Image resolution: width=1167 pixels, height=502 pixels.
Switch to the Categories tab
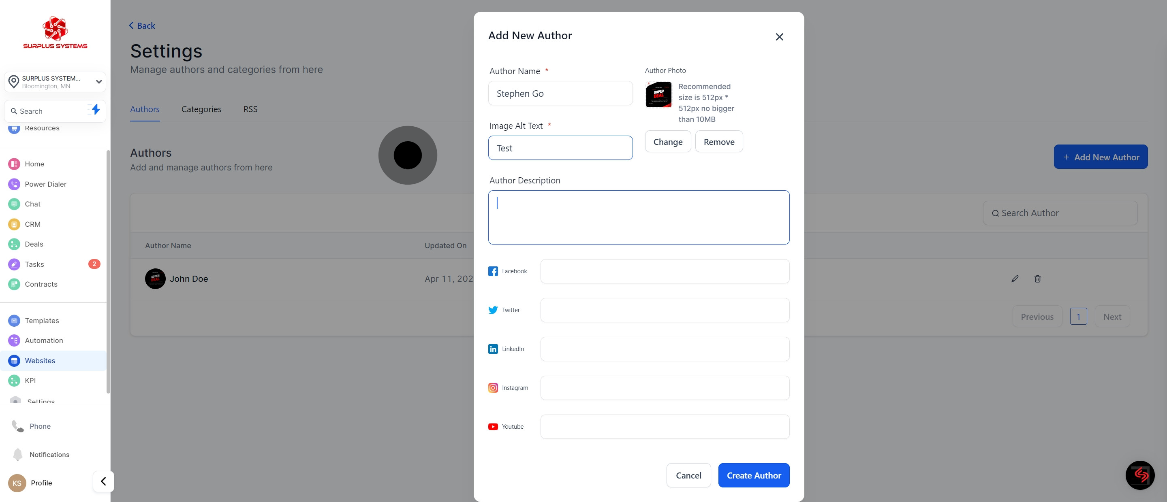pyautogui.click(x=201, y=109)
